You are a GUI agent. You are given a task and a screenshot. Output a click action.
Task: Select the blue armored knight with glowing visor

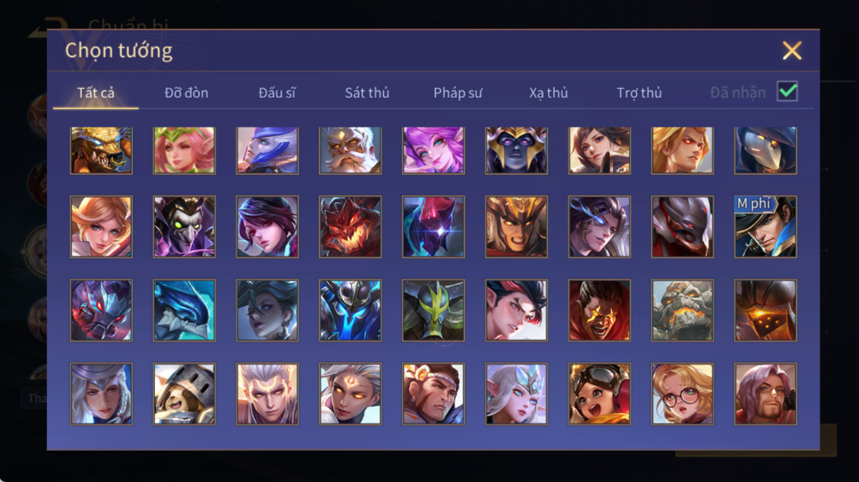(350, 310)
